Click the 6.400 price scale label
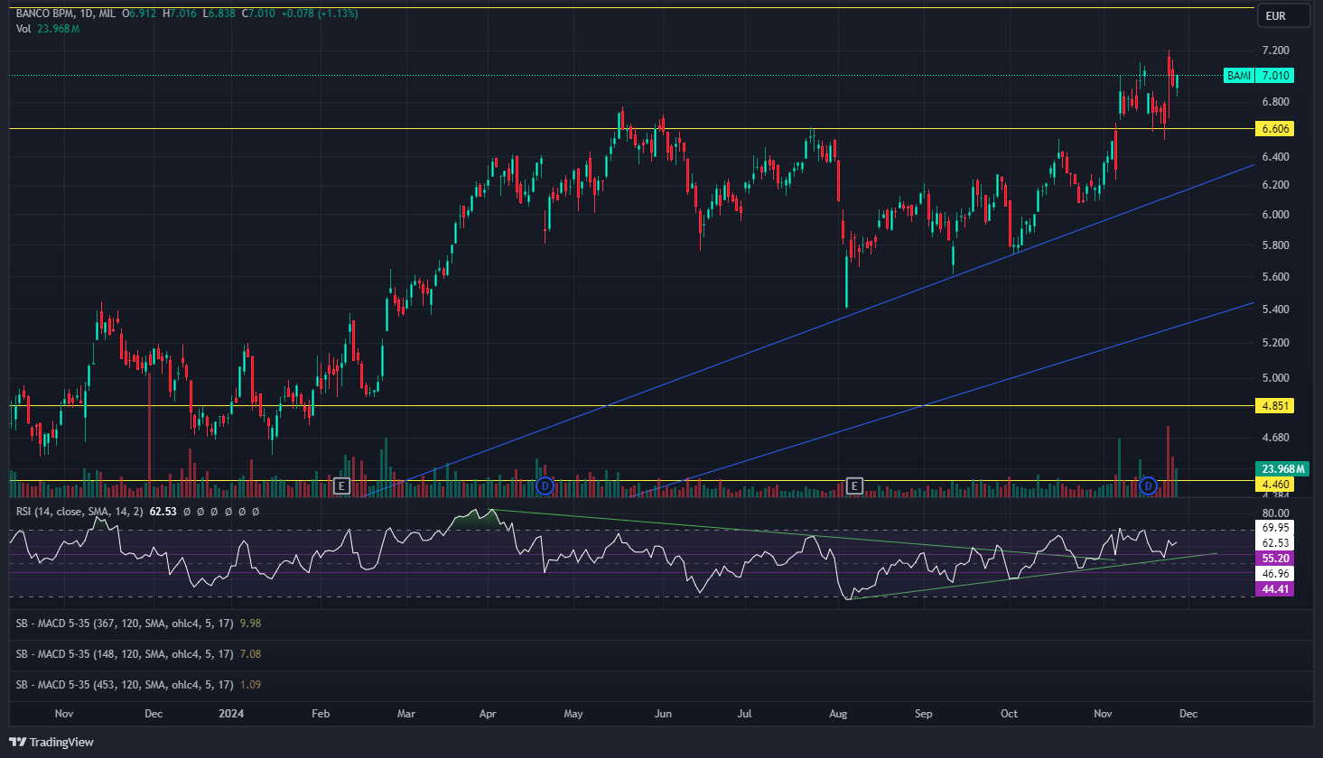Image resolution: width=1323 pixels, height=758 pixels. coord(1275,157)
